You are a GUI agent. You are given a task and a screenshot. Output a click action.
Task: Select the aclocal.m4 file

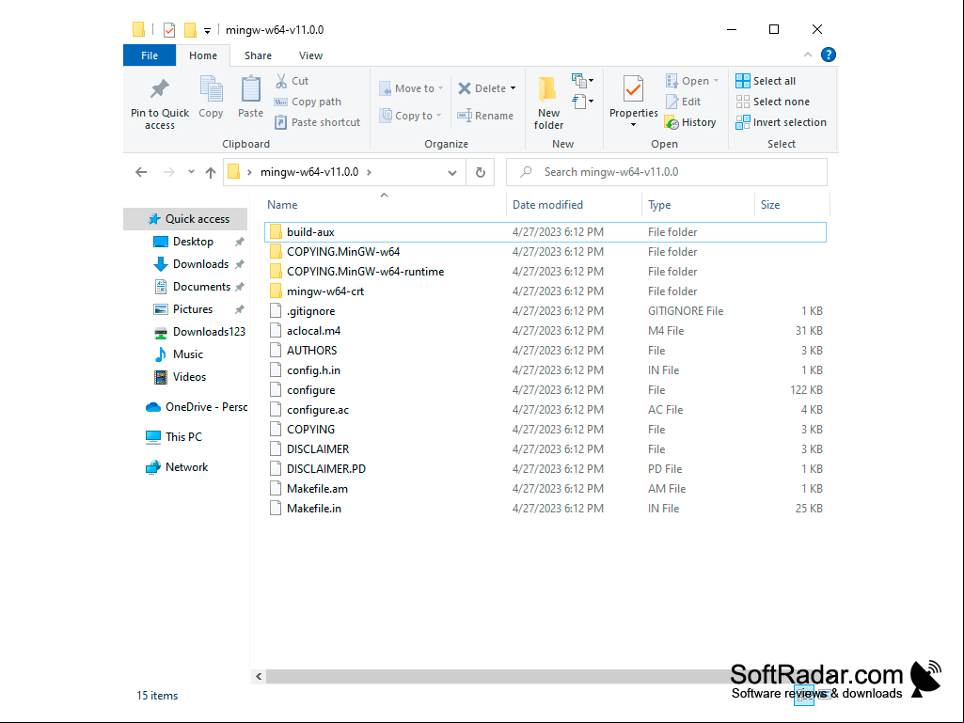point(545,330)
